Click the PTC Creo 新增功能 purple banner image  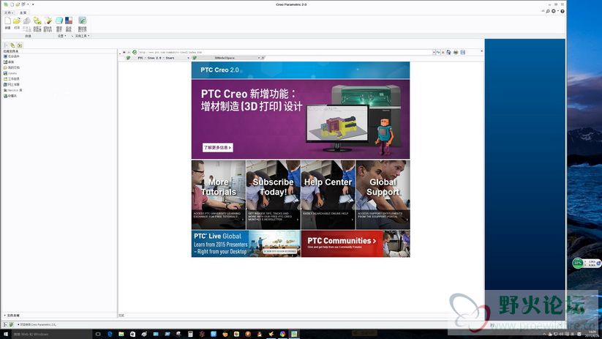coord(301,119)
